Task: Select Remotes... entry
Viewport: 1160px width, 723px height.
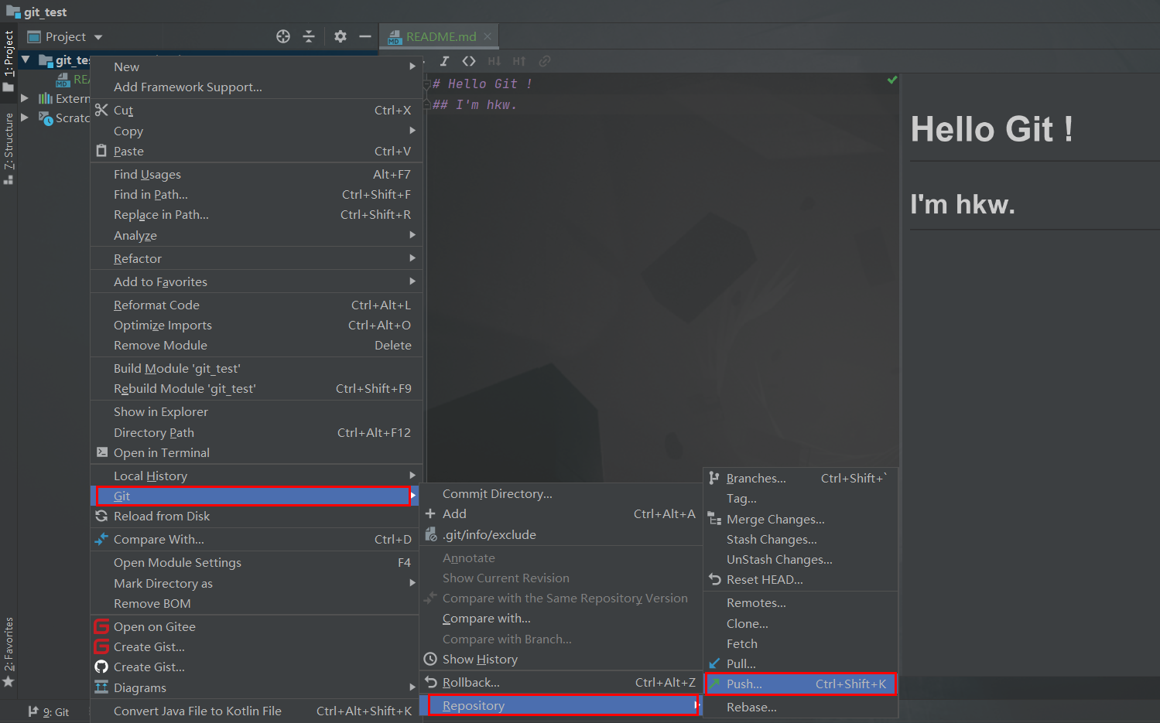Action: click(800, 602)
